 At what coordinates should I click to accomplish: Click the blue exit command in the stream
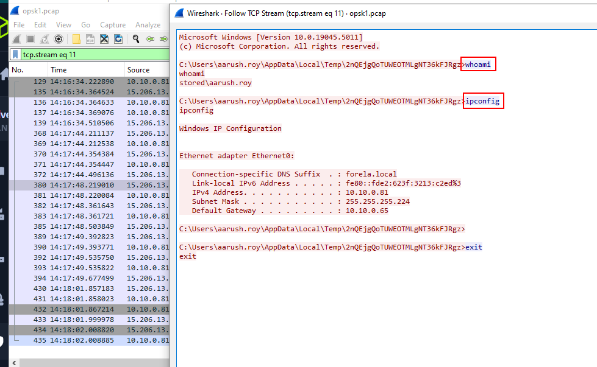[474, 247]
